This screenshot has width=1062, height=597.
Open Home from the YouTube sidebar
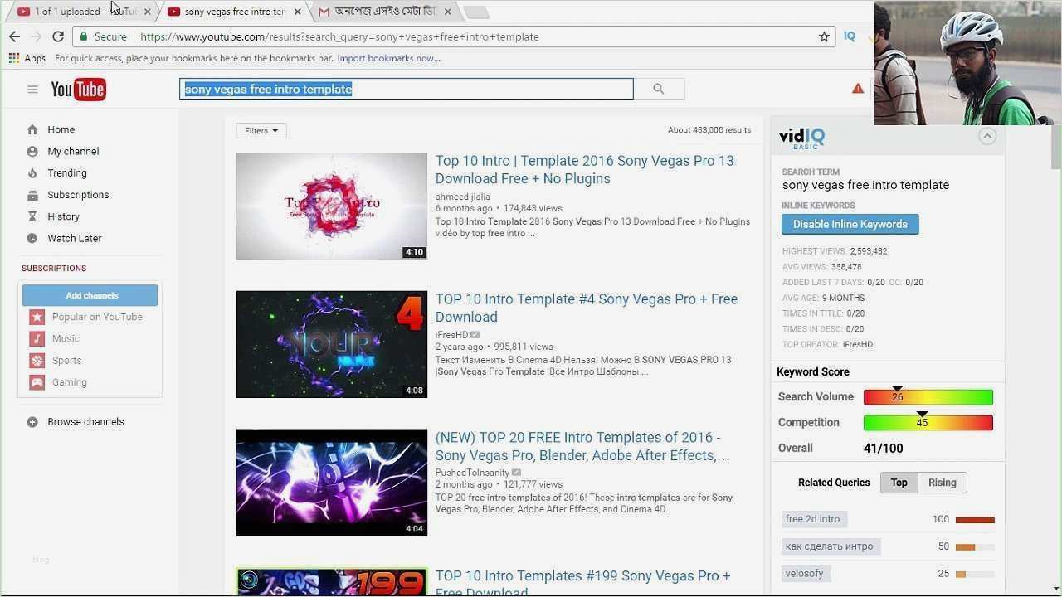point(61,129)
